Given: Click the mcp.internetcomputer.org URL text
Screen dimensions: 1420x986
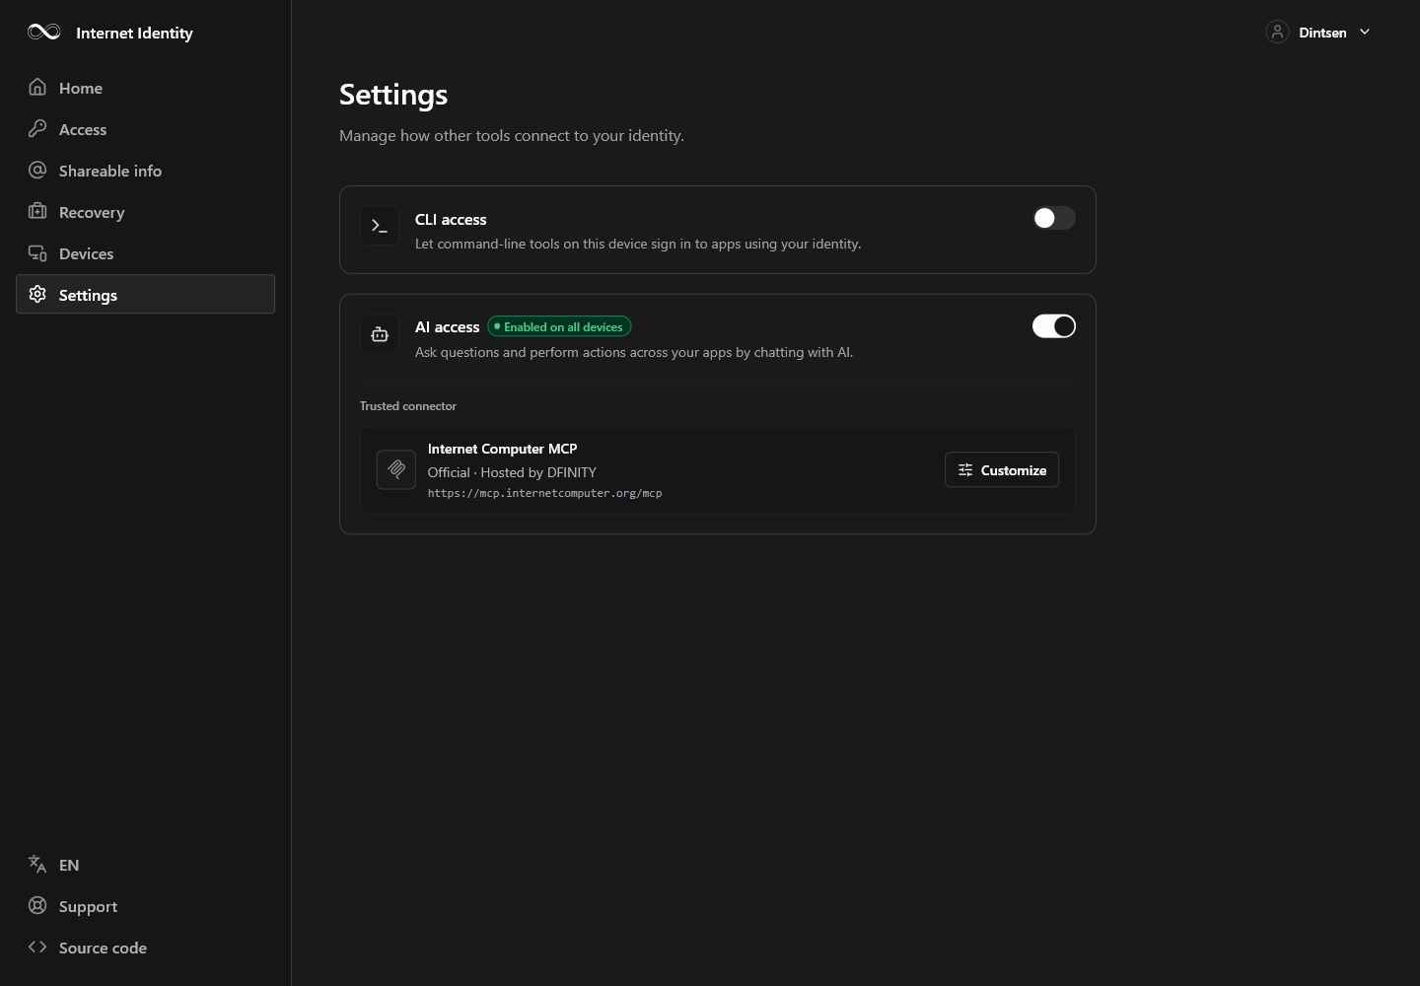Looking at the screenshot, I should point(544,493).
